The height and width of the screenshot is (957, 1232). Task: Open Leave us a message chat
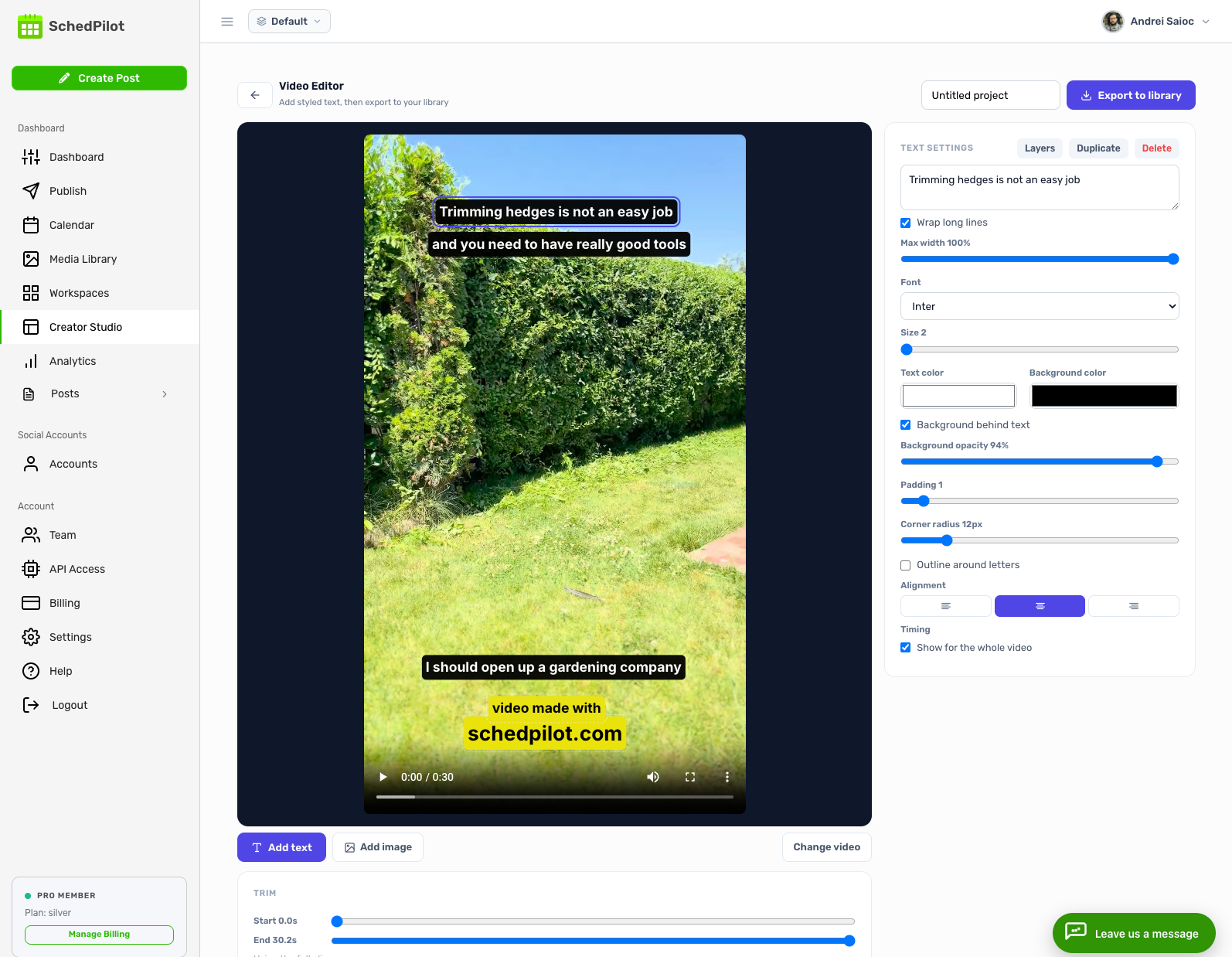1134,933
